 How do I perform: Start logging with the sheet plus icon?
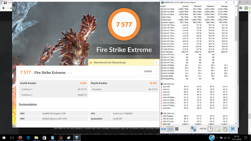[x=218, y=129]
